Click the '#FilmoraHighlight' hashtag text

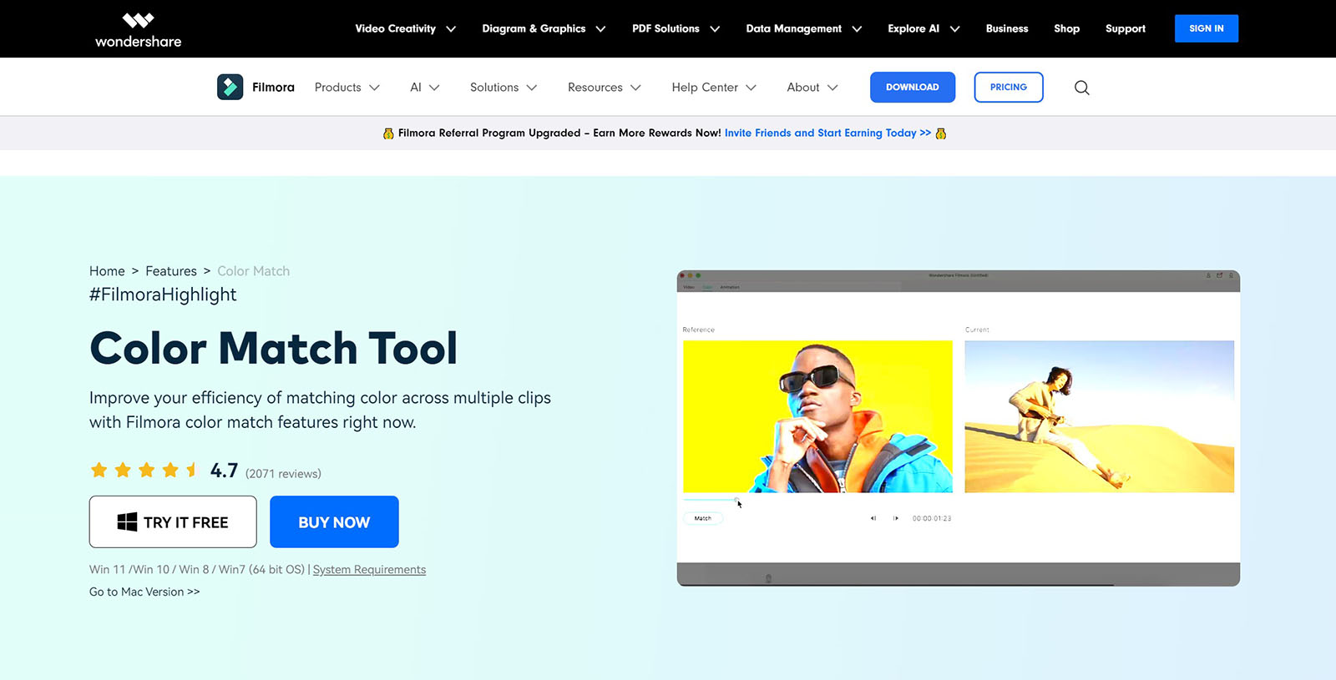tap(163, 295)
